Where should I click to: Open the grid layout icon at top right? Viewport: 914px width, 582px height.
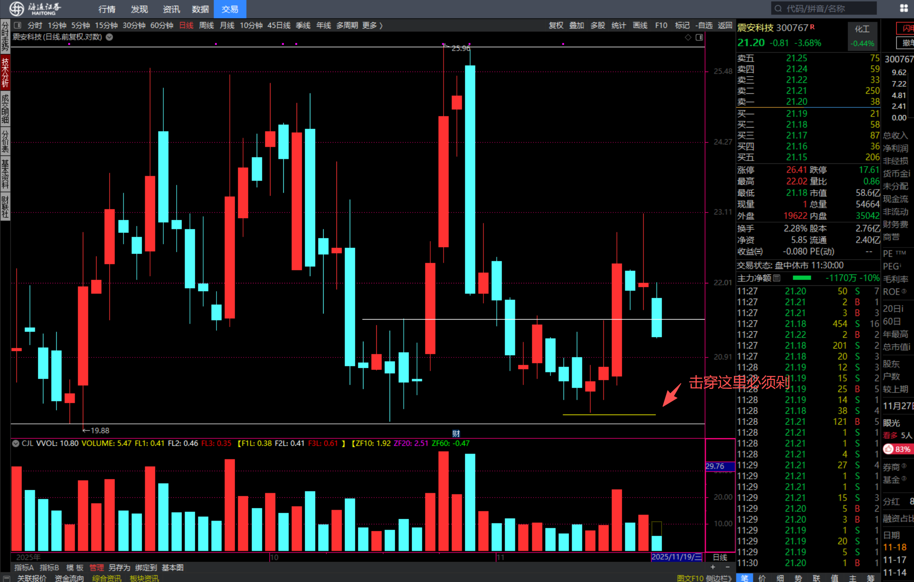point(904,8)
